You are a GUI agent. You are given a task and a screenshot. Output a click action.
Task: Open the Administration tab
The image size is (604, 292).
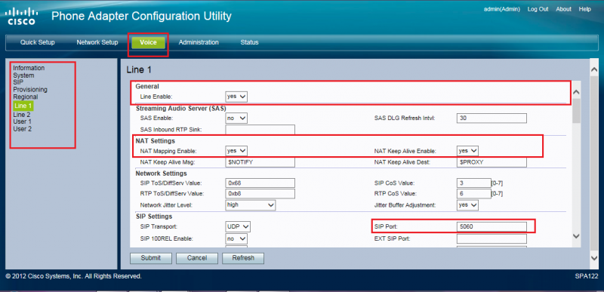pyautogui.click(x=199, y=42)
